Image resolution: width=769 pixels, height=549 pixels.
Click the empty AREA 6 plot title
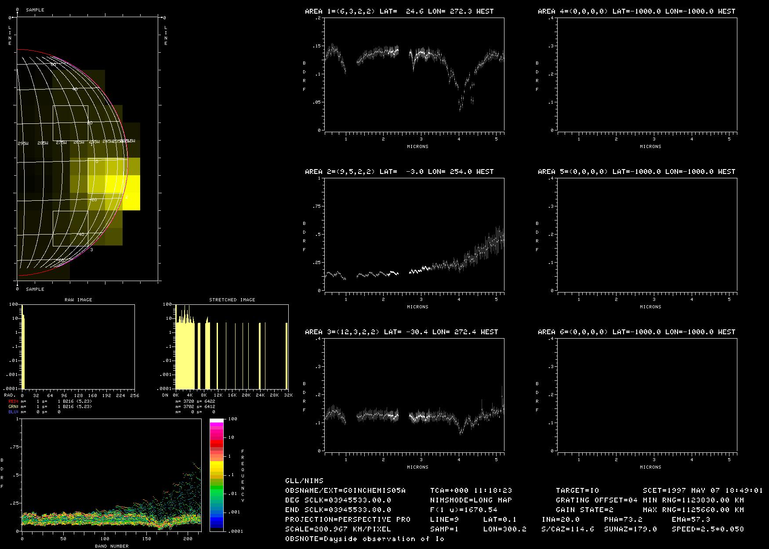636,332
